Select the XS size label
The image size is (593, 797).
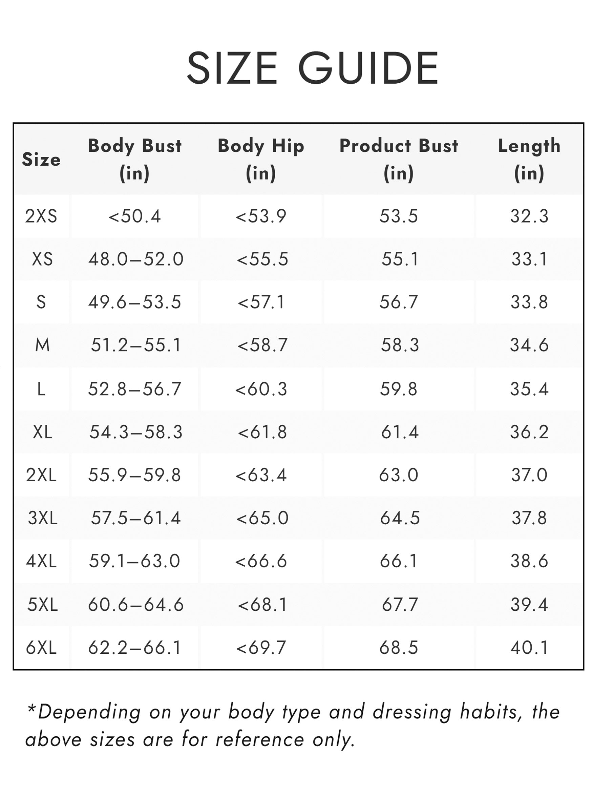click(x=42, y=259)
